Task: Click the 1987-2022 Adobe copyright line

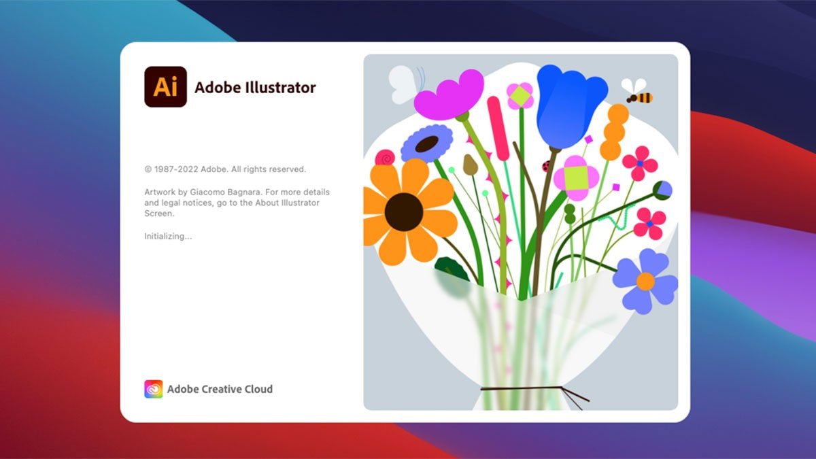Action: tap(225, 169)
